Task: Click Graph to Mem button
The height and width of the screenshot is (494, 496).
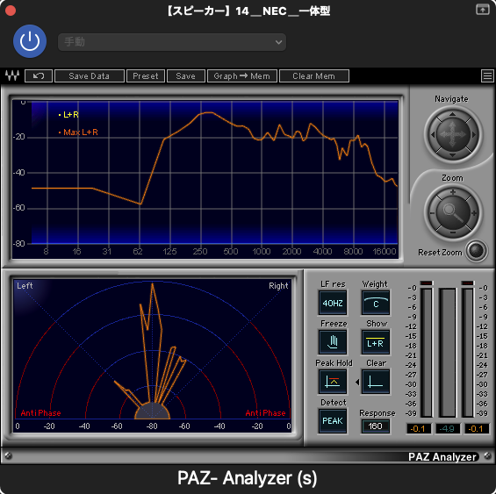Action: click(x=242, y=76)
